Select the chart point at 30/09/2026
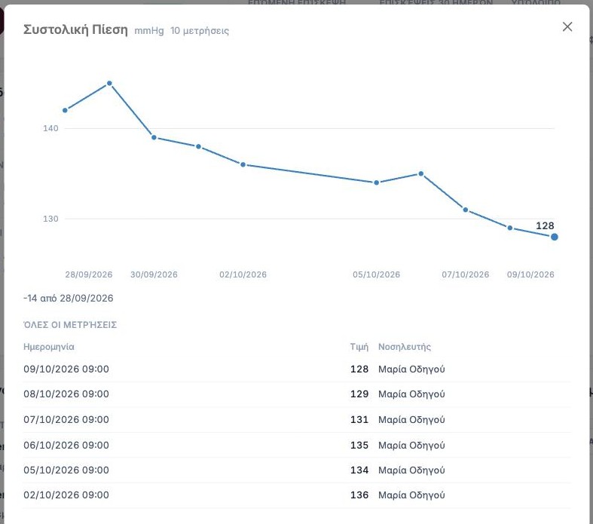 coord(154,137)
